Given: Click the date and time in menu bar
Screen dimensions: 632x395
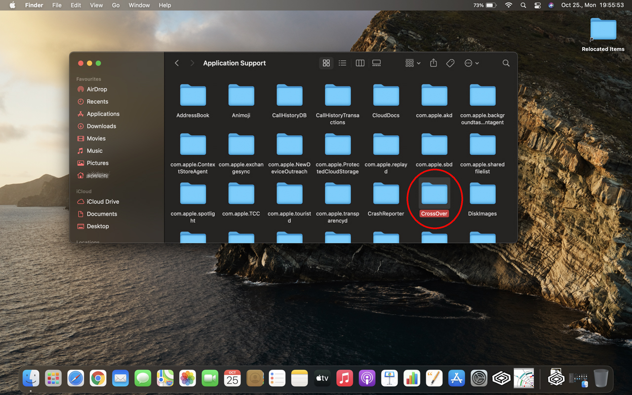Looking at the screenshot, I should pyautogui.click(x=592, y=5).
